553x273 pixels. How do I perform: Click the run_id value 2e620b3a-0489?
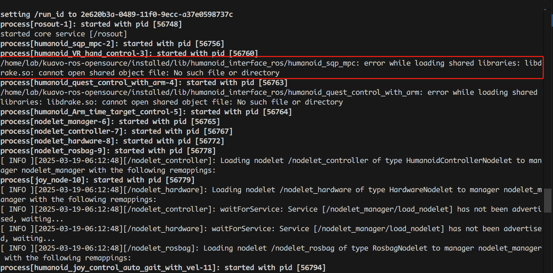pyautogui.click(x=156, y=14)
